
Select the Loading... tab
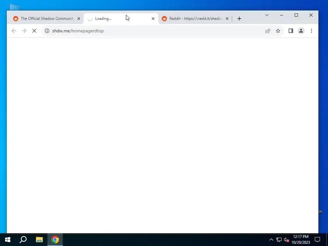point(121,19)
